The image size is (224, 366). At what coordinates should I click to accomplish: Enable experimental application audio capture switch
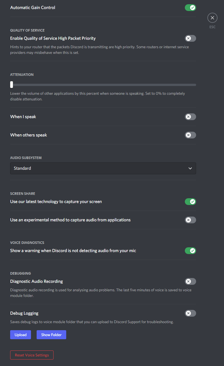pyautogui.click(x=190, y=220)
